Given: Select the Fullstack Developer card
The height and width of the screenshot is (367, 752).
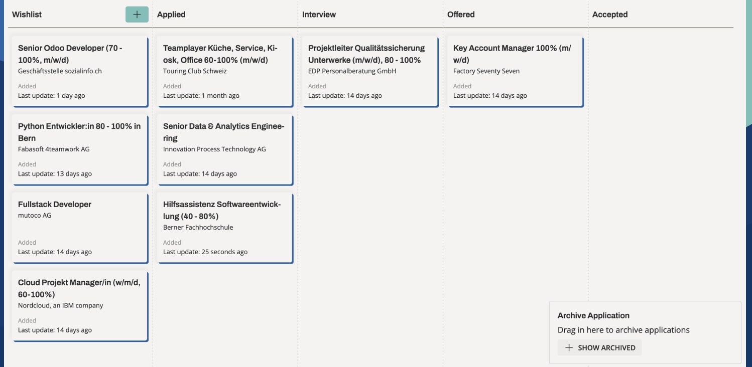Looking at the screenshot, I should (80, 228).
